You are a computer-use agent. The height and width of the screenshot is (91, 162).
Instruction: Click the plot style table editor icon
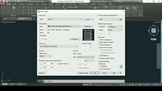(x=121, y=19)
